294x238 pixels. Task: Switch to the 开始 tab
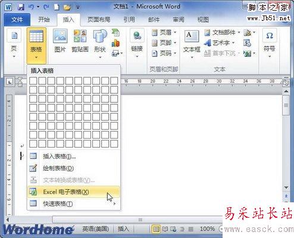point(44,20)
